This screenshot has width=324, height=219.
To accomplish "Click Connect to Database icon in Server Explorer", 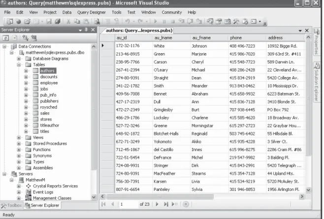I will 25,38.
